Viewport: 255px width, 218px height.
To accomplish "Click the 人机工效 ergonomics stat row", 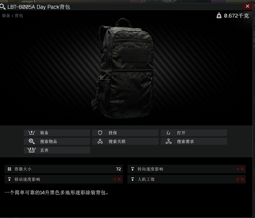I will (x=187, y=179).
